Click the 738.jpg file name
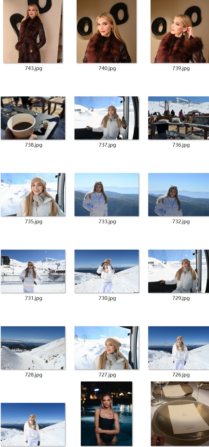The image size is (209, 447). (33, 145)
